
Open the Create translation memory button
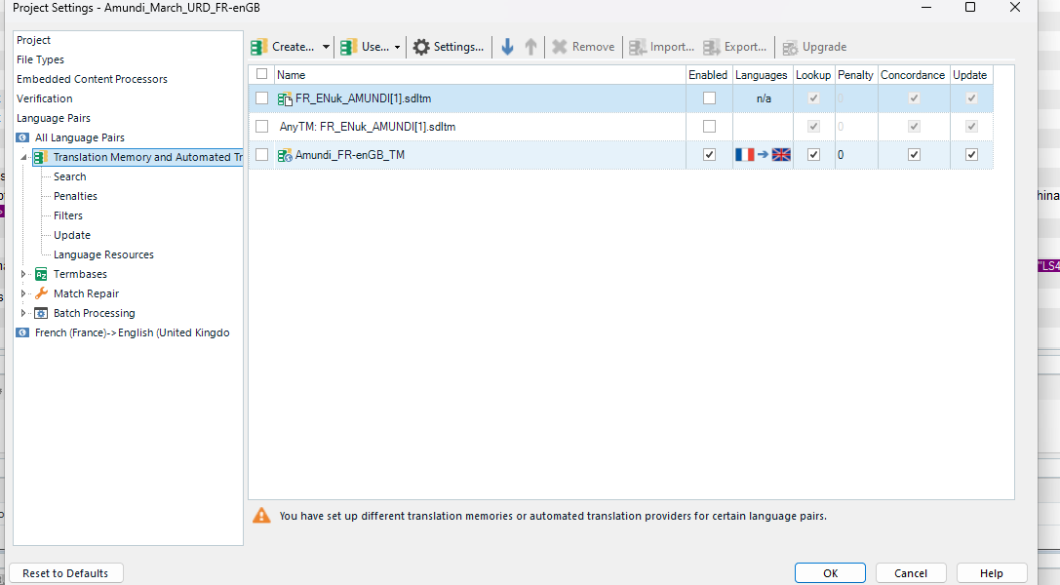[283, 47]
